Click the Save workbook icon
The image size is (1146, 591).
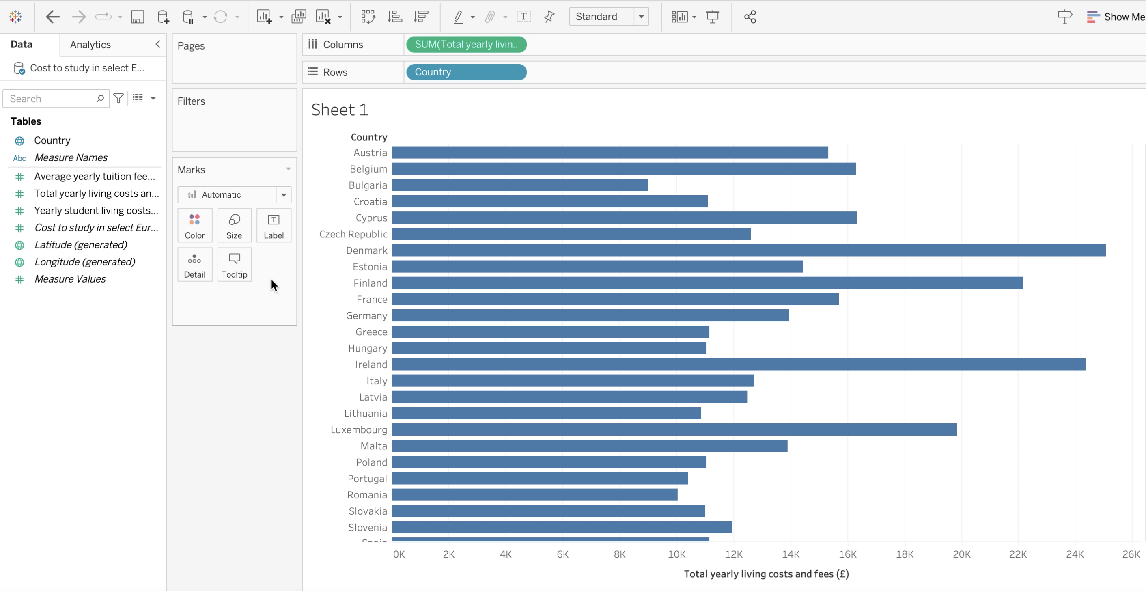click(137, 17)
